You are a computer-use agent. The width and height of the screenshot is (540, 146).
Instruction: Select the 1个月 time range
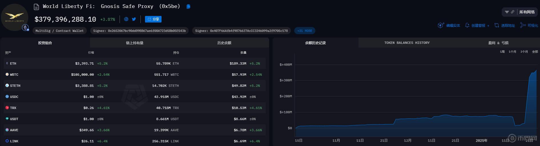(512, 52)
